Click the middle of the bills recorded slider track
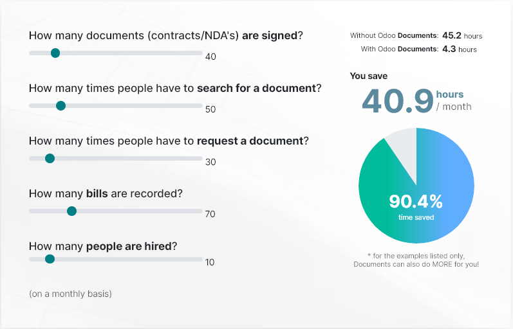 tap(116, 211)
